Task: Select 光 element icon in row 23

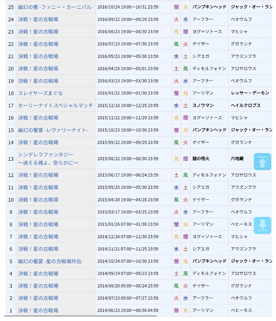Action: point(176,32)
